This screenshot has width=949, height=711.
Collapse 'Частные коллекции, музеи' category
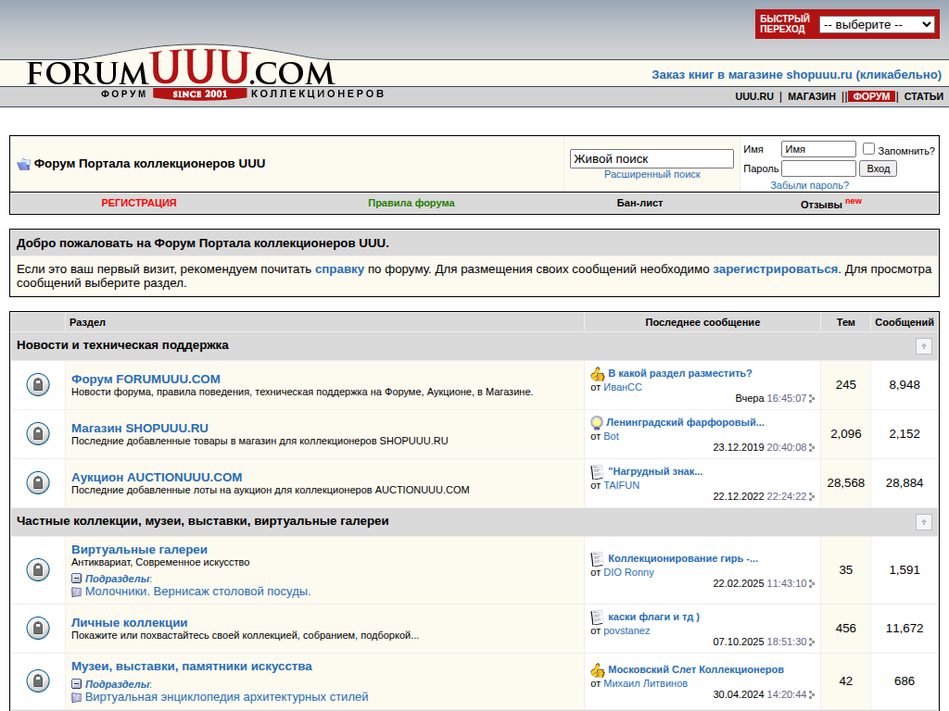point(923,522)
